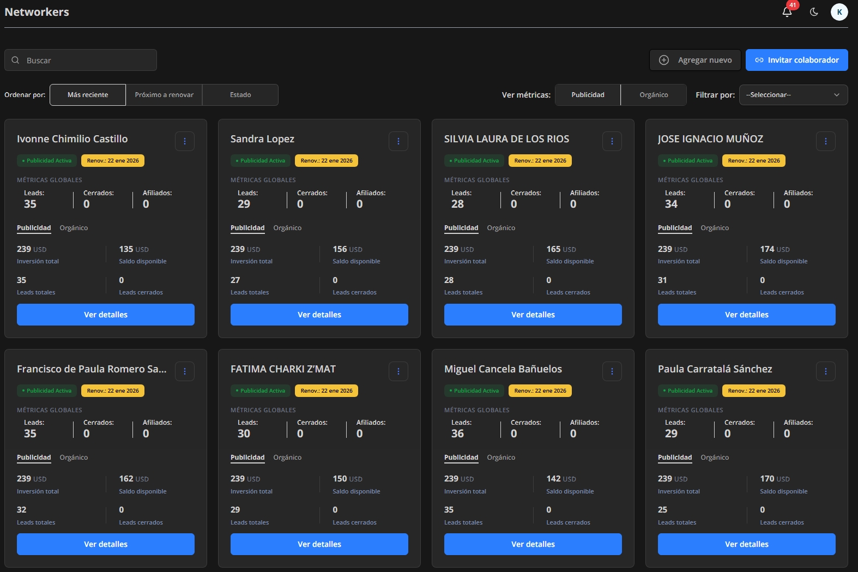
Task: Select Más reciente sort option
Action: click(x=88, y=95)
